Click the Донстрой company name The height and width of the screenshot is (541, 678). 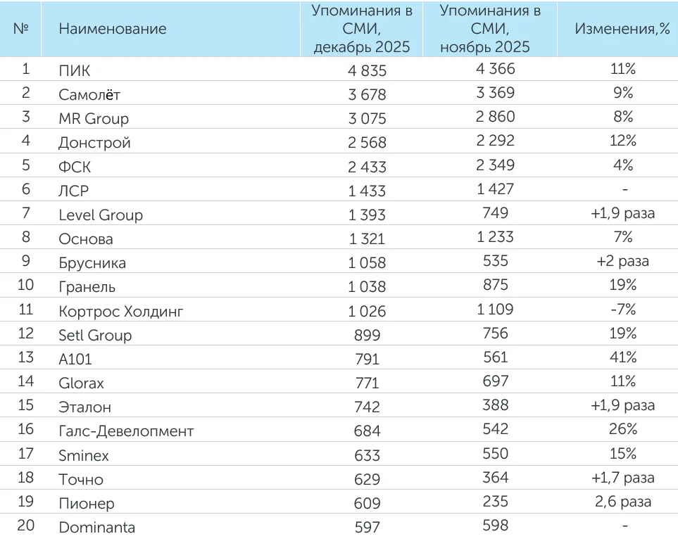(94, 142)
